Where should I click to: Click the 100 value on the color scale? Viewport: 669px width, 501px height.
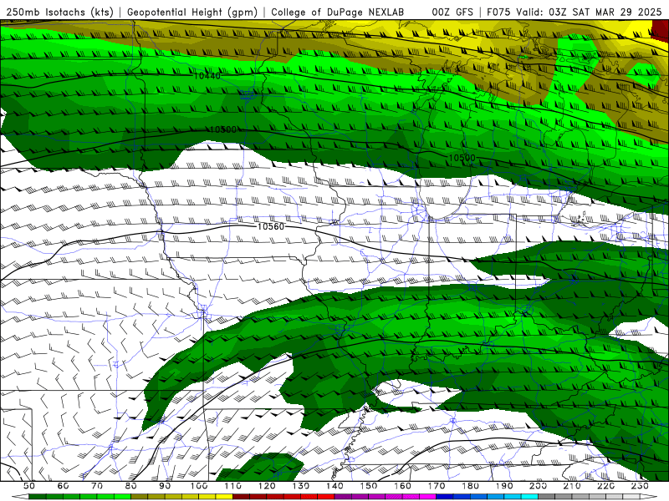coord(199,486)
